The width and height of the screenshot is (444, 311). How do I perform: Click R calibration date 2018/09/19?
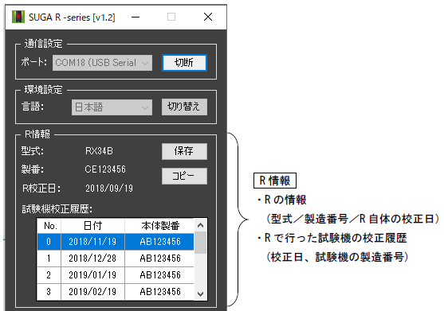[x=109, y=189]
